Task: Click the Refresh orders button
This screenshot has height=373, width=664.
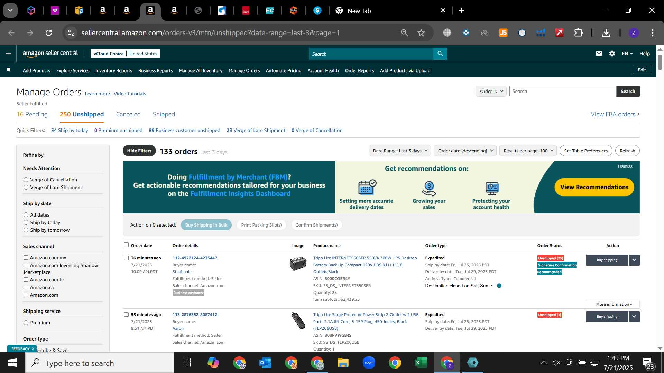Action: click(627, 151)
